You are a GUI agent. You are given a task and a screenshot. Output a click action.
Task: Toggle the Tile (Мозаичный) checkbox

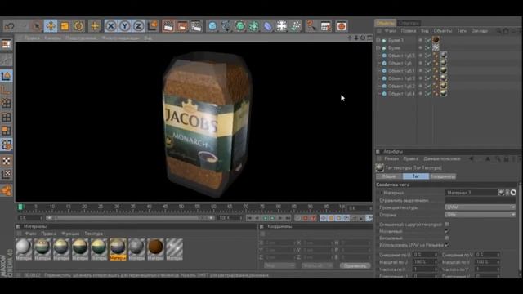(447, 231)
